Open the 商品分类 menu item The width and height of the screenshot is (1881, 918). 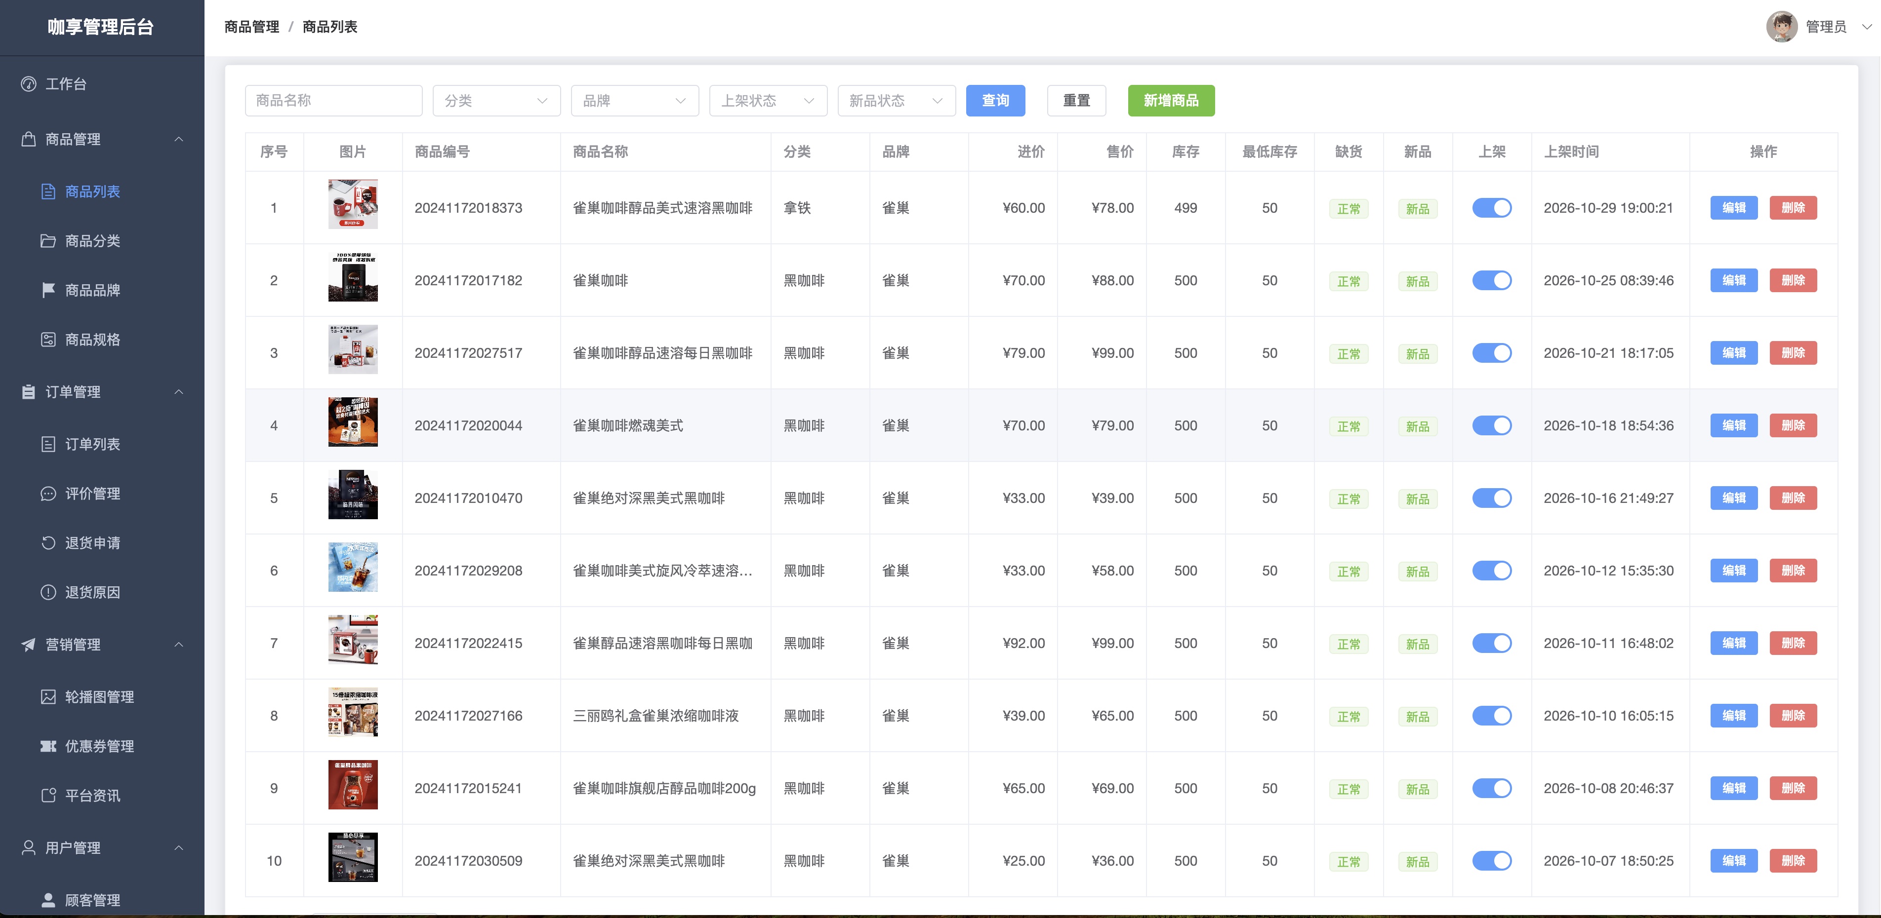[x=102, y=241]
